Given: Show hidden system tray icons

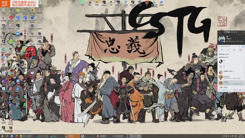Looking at the screenshot, I should [x=221, y=136].
